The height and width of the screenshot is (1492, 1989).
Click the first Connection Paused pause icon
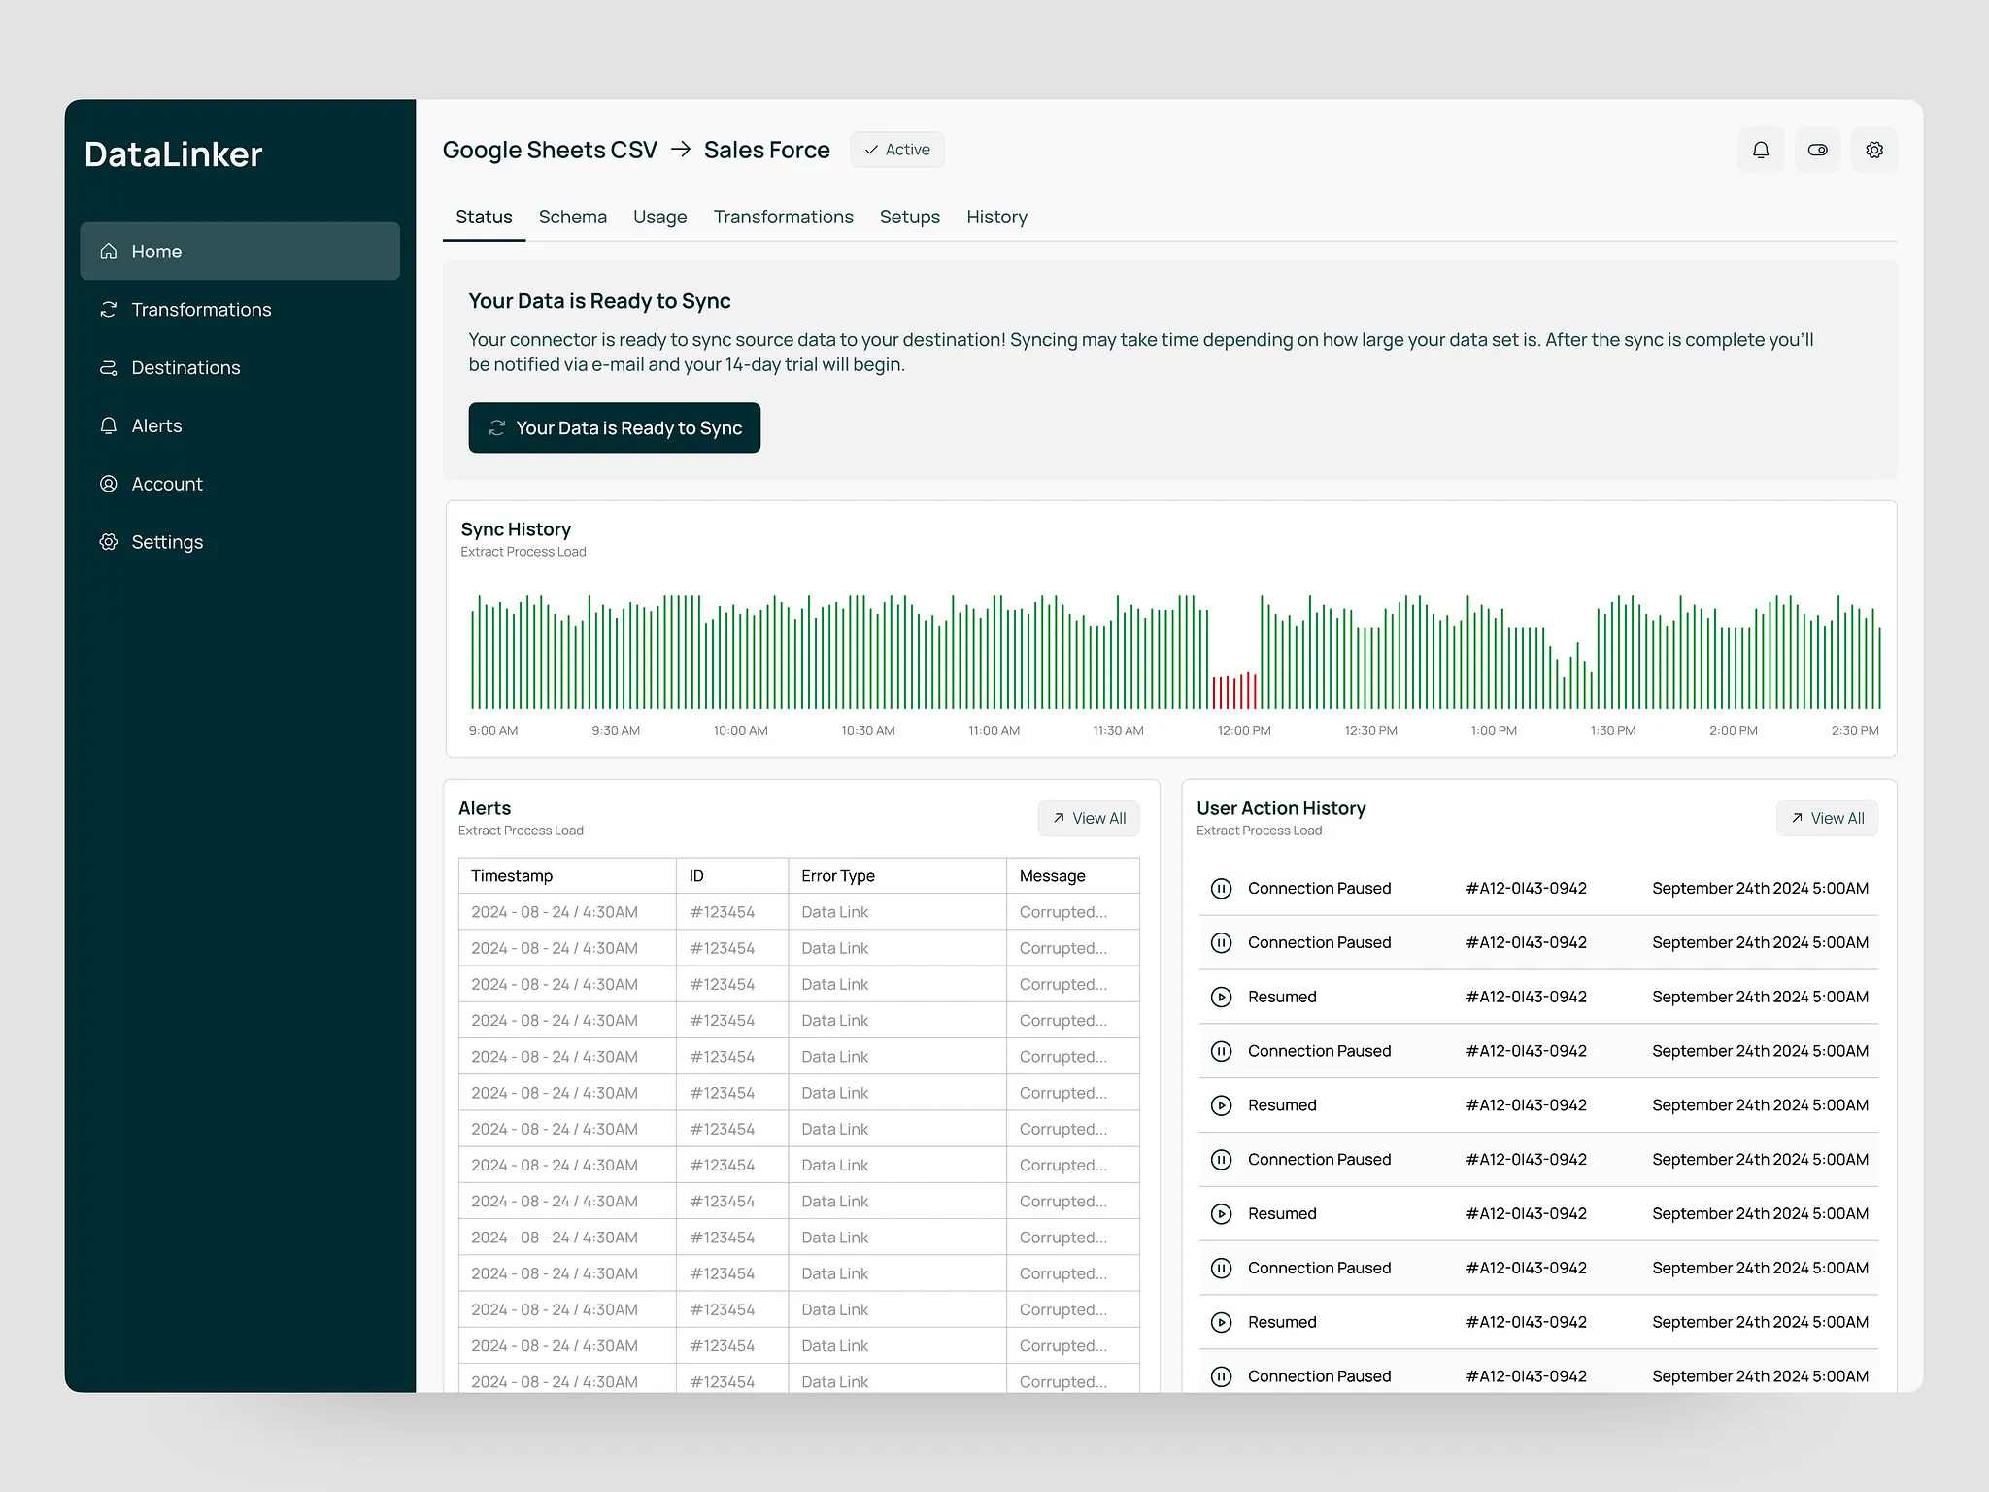tap(1221, 889)
